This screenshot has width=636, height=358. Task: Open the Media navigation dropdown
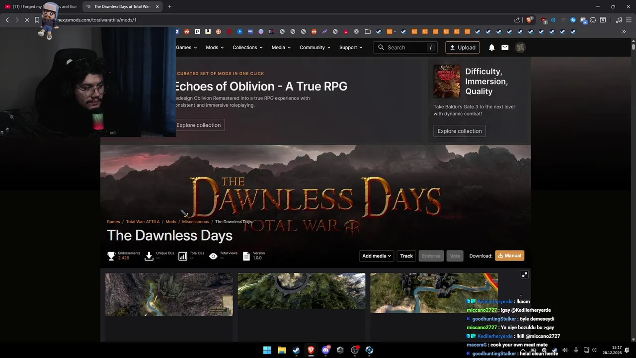(x=281, y=47)
